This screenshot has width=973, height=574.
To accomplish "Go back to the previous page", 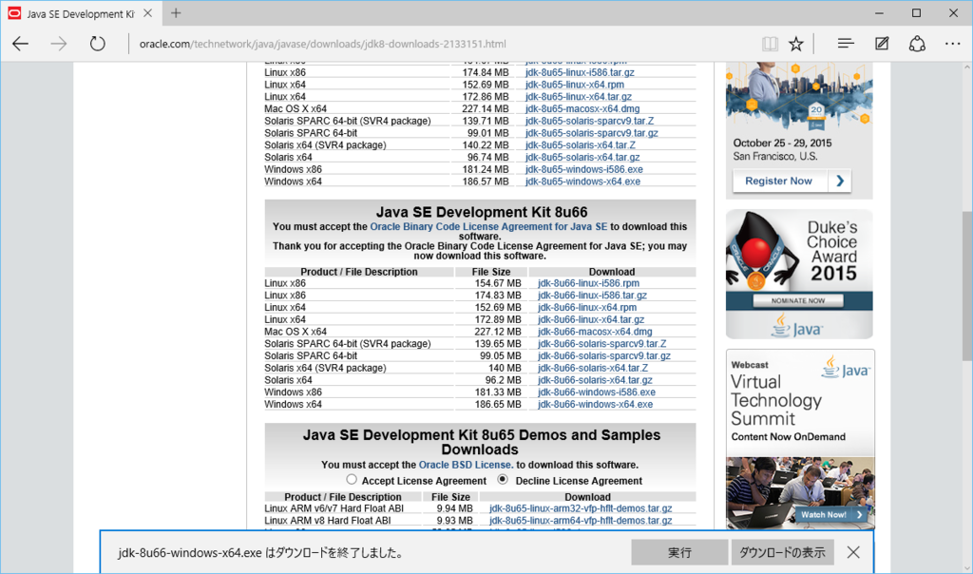I will coord(21,44).
